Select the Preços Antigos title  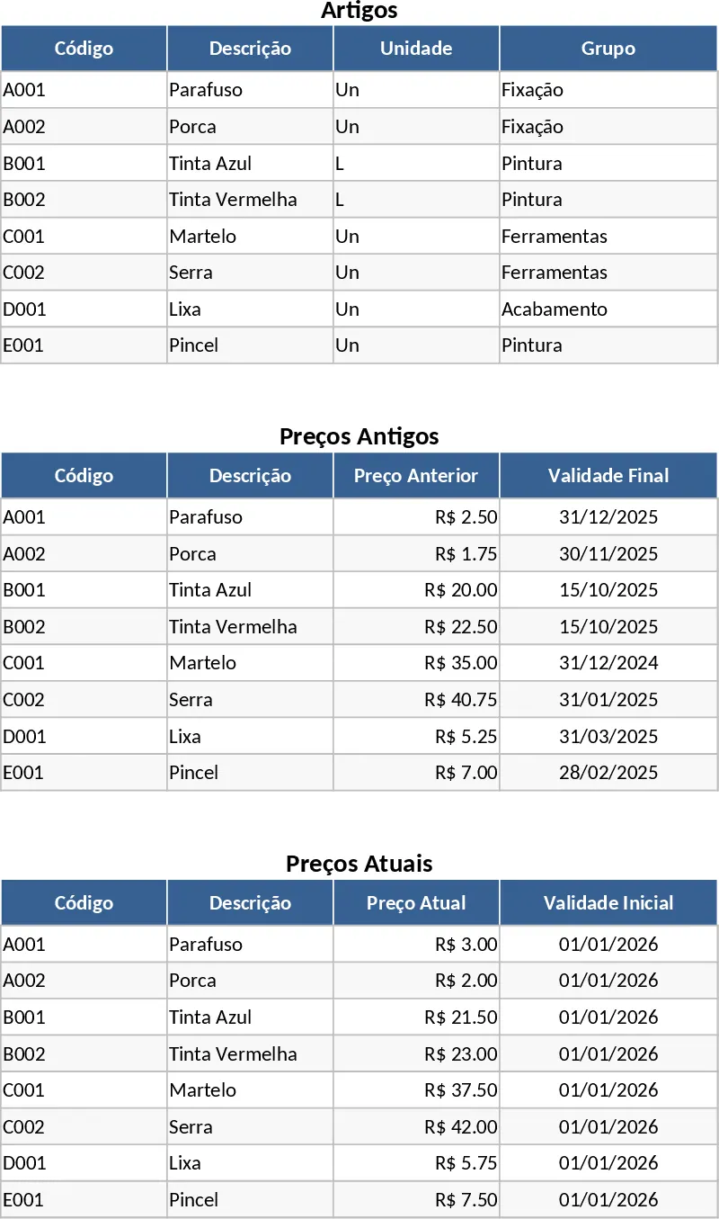click(x=359, y=437)
